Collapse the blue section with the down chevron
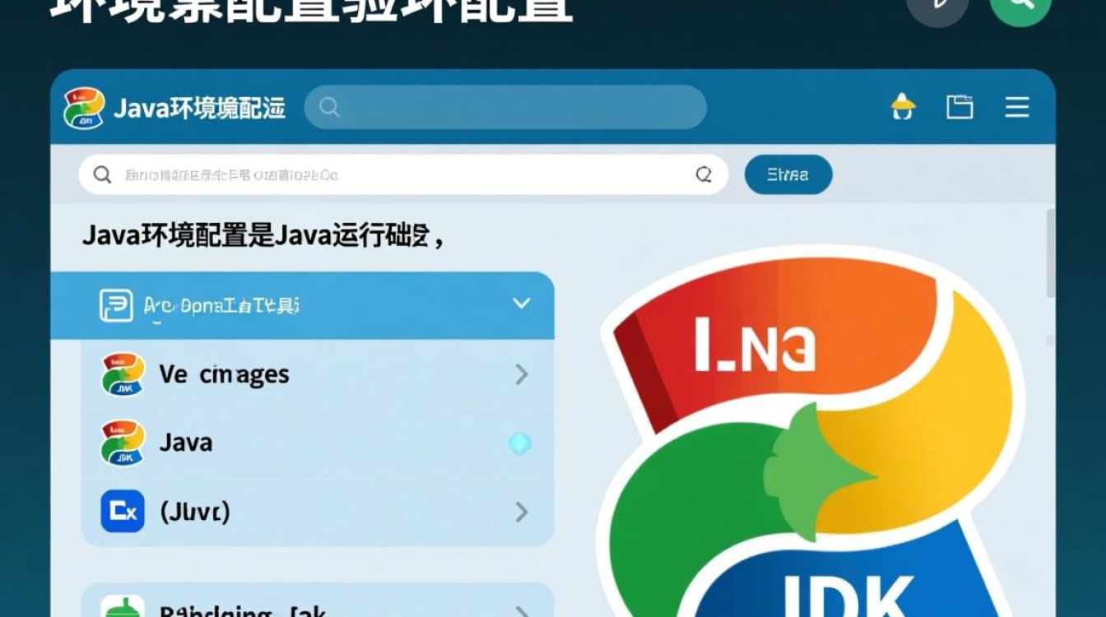1106x617 pixels. click(x=522, y=303)
